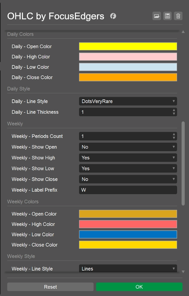
Task: Click the Reset button
Action: tap(50, 287)
